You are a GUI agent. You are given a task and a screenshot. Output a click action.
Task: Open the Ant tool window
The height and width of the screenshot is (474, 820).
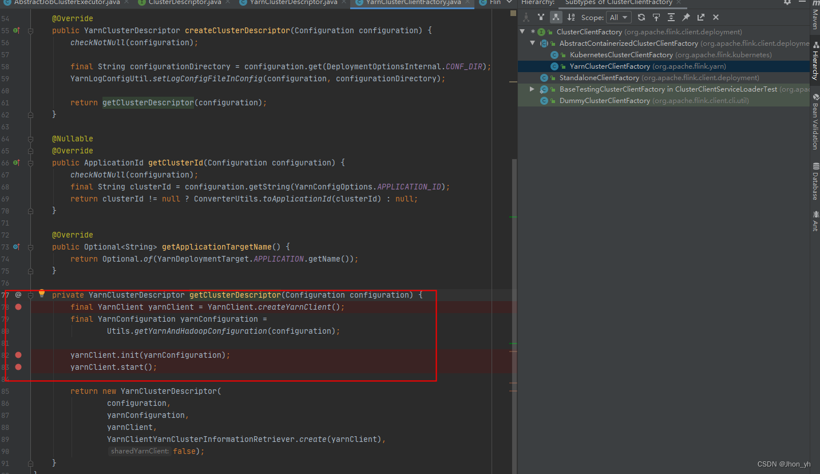click(815, 221)
